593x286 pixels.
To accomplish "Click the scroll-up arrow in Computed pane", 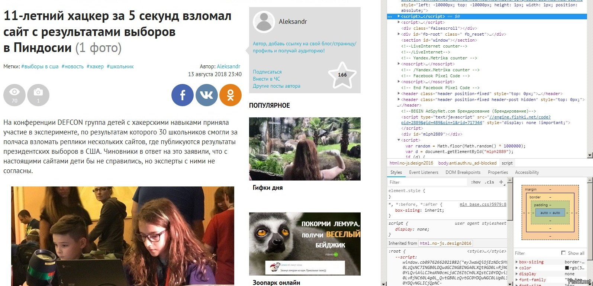I will tap(590, 181).
